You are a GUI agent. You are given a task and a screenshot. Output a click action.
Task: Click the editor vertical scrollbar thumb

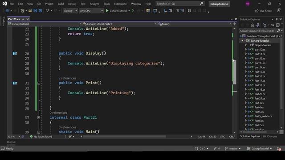pyautogui.click(x=235, y=72)
